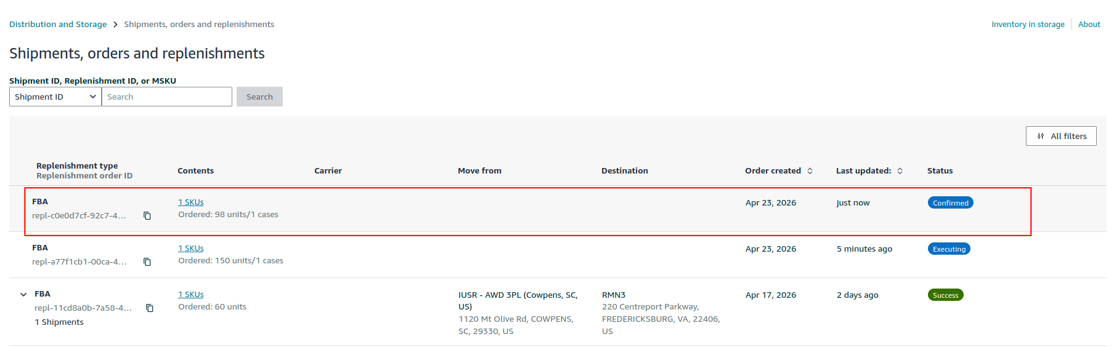Copy replenishment ID repl-c0e0d7cf
Viewport: 1114px width, 347px height.
[x=147, y=216]
